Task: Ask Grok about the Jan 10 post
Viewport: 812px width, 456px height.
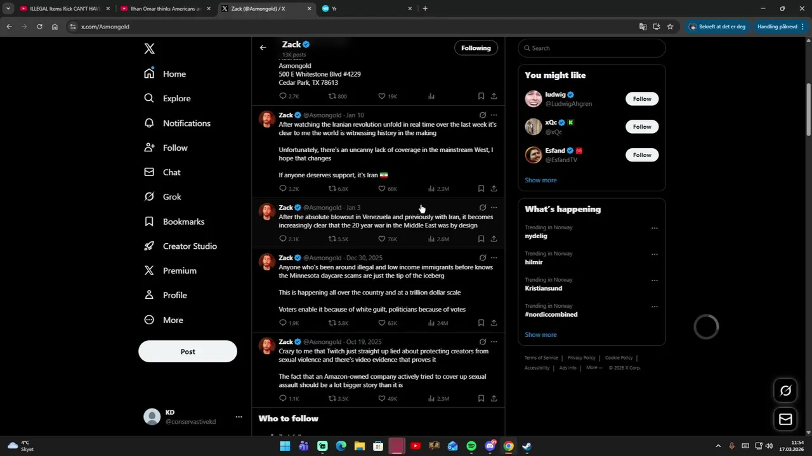Action: (482, 115)
